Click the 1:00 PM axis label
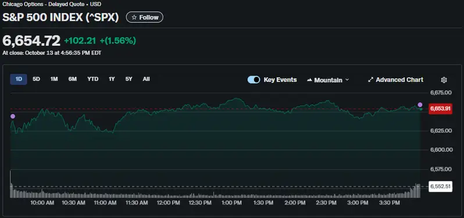The height and width of the screenshot is (218, 464). [x=231, y=203]
